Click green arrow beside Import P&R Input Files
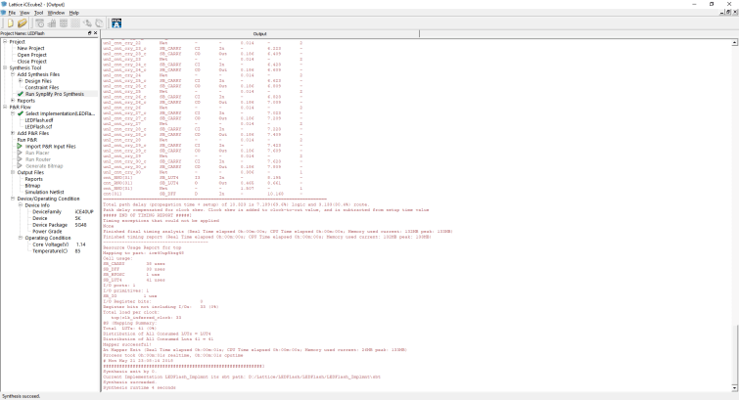This screenshot has width=739, height=400. point(20,146)
